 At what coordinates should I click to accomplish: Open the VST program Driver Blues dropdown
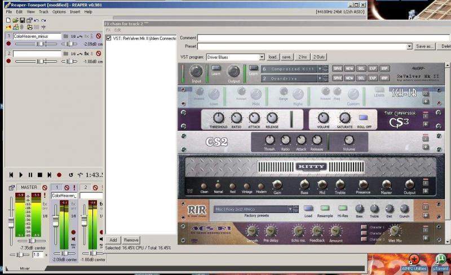(x=262, y=57)
